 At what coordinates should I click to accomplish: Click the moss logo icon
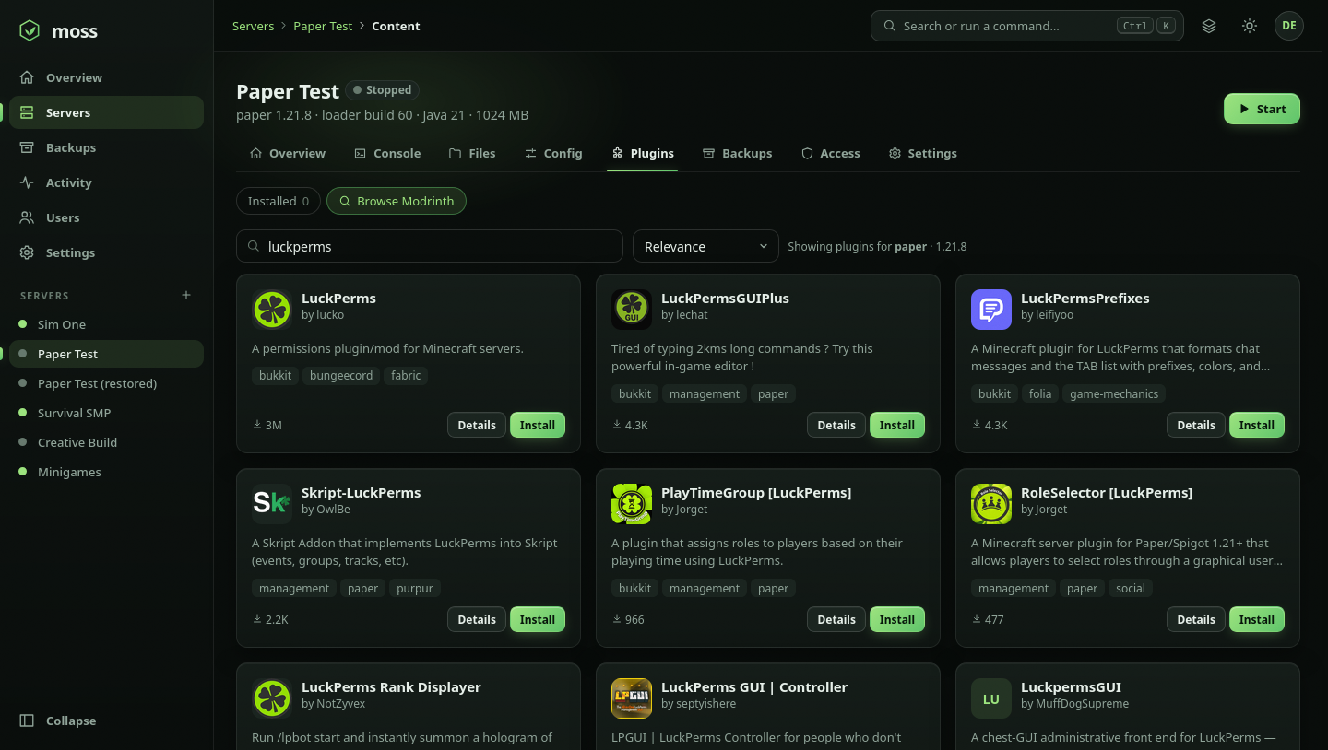pos(30,30)
